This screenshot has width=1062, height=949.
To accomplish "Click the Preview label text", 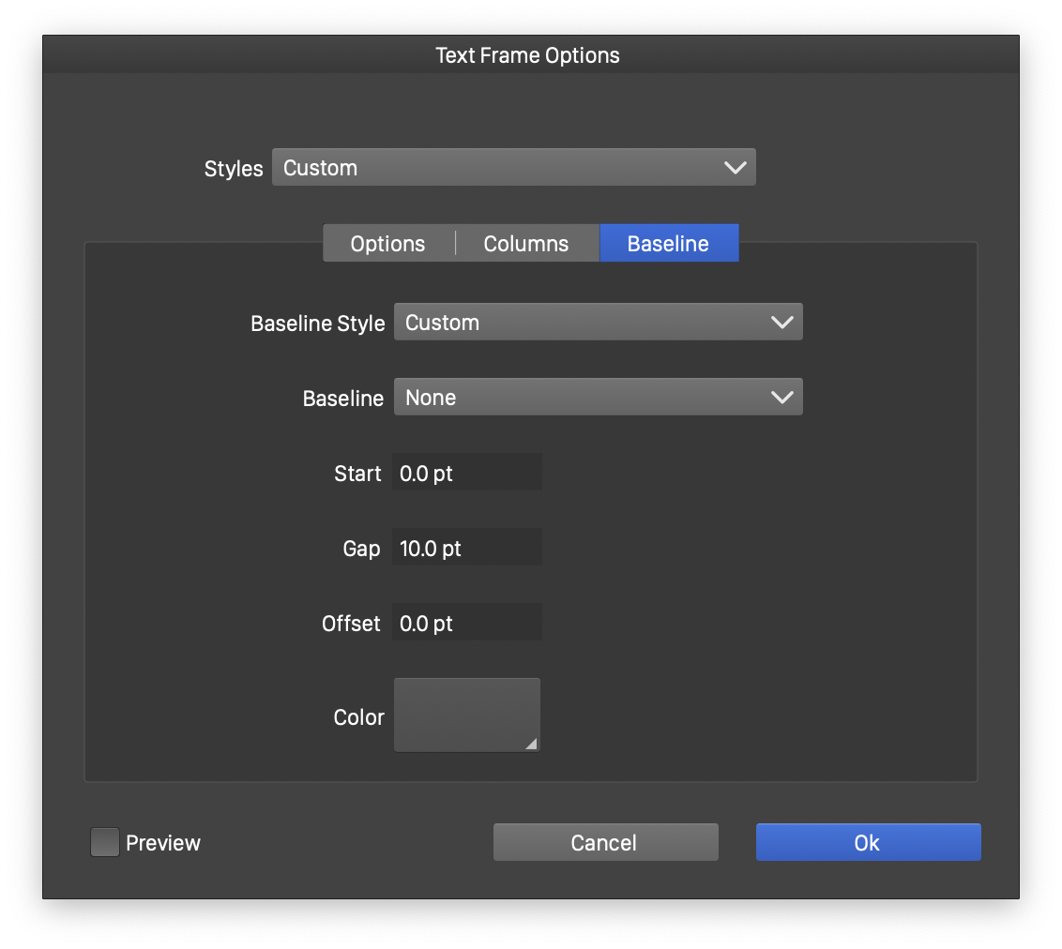I will pyautogui.click(x=163, y=843).
